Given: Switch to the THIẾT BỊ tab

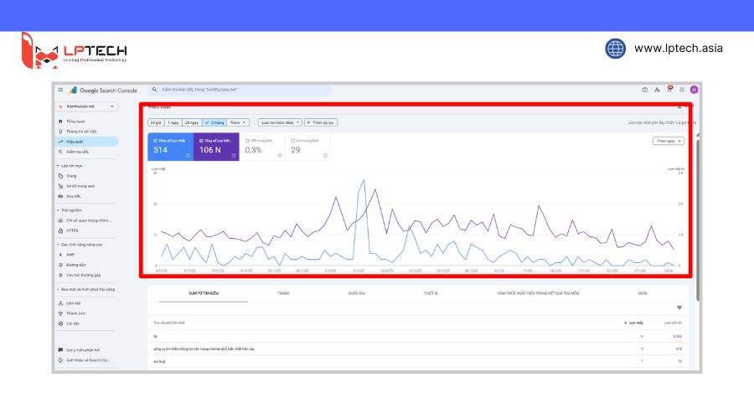Looking at the screenshot, I should point(431,293).
